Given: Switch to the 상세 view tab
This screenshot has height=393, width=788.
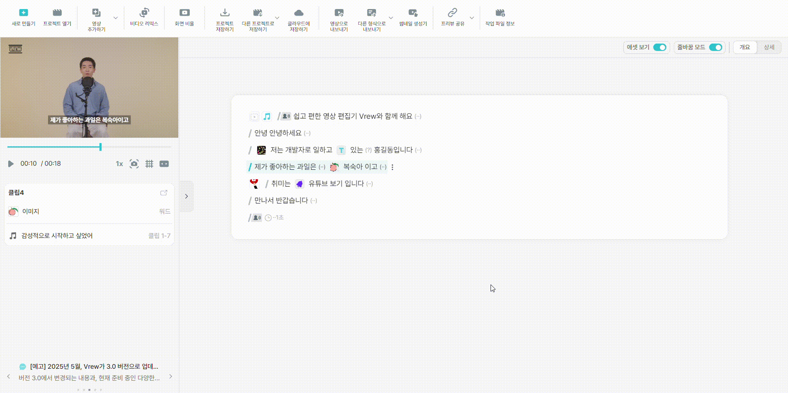Looking at the screenshot, I should [x=769, y=47].
